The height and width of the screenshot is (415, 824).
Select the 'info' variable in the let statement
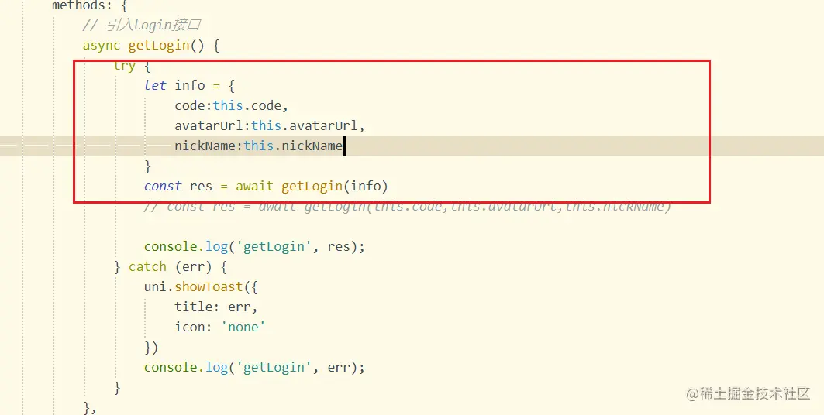click(190, 85)
